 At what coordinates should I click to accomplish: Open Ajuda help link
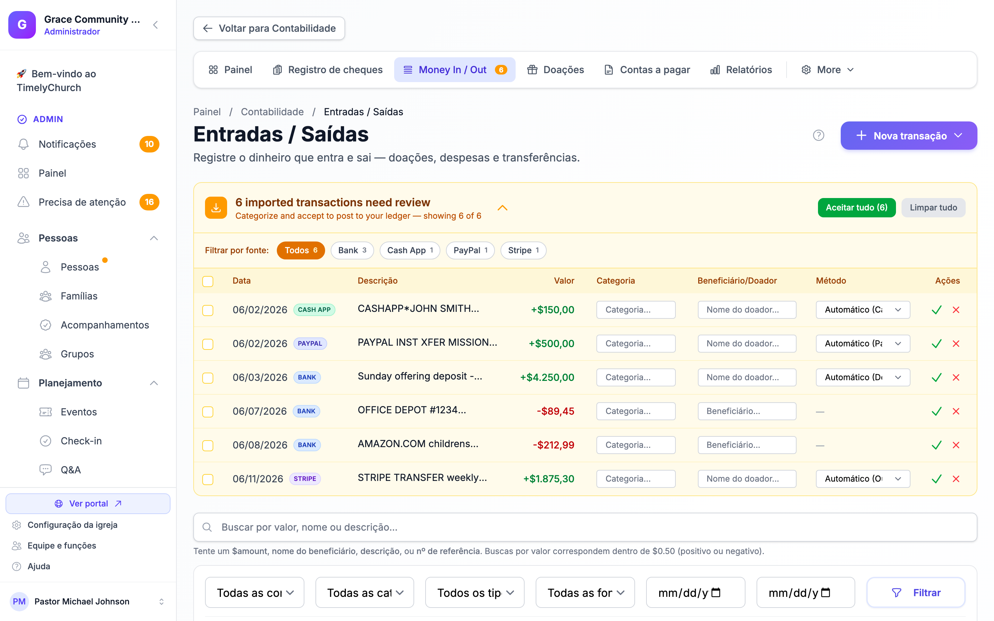39,566
